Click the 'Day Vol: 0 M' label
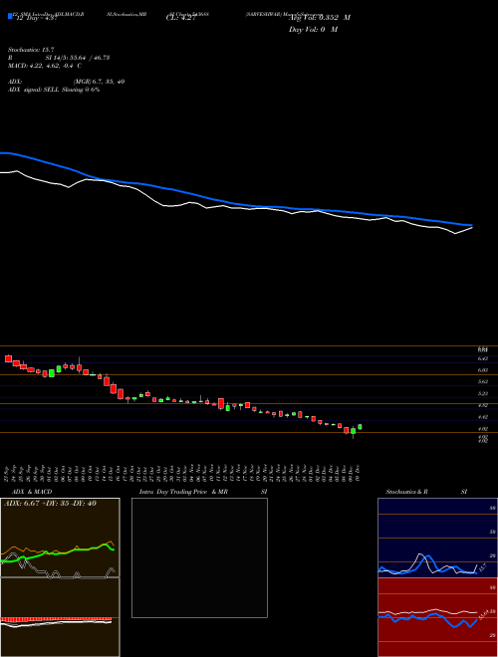Screen dimensions: 498x657 point(313,30)
